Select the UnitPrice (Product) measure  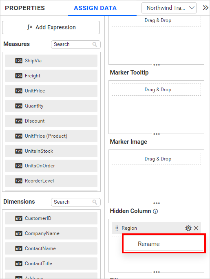51,136
